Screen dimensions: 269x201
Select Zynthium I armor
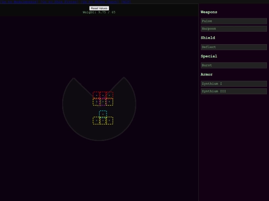234,84
